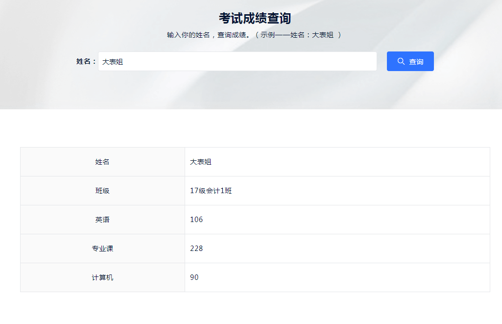
Task: Select the 英语 row header cell
Action: (102, 220)
